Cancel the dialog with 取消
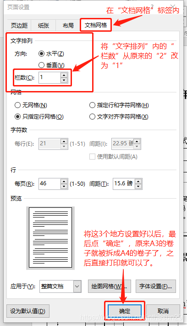187x326 pixels. (x=163, y=311)
